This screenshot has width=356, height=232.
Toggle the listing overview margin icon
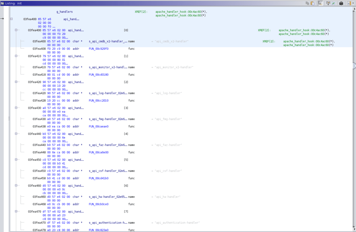349,3
